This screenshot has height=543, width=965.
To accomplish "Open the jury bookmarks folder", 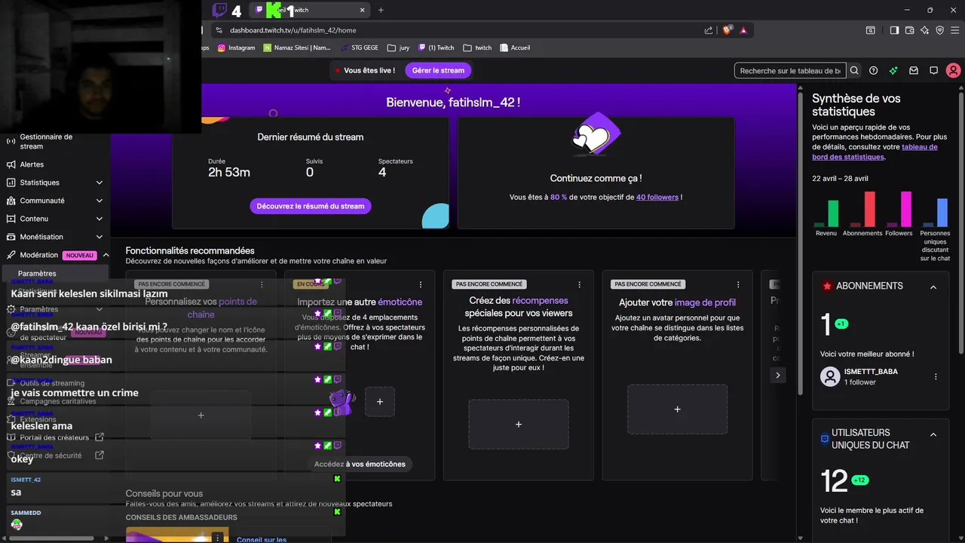I will 398,48.
